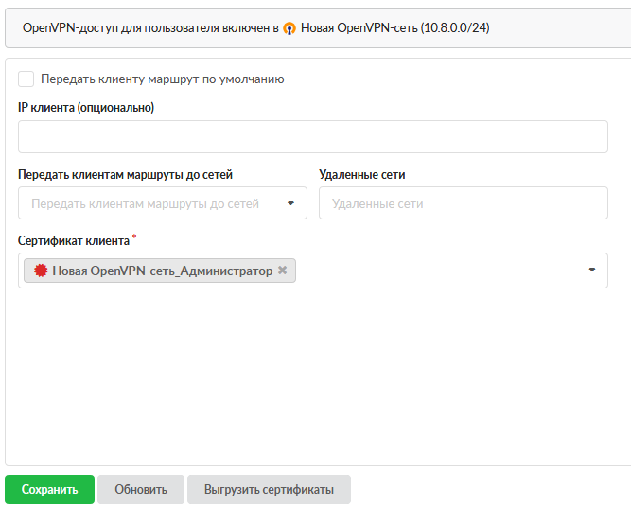Enable Передать клиенту маршрут по умолчанию checkbox
This screenshot has width=631, height=507.
(26, 79)
